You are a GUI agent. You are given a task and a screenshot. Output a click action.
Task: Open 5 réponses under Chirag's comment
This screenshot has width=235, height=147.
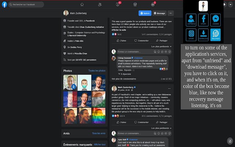pyautogui.click(x=124, y=74)
